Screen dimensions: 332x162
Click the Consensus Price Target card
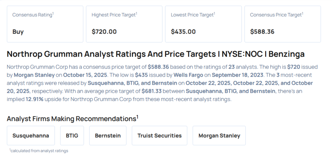coord(282,24)
